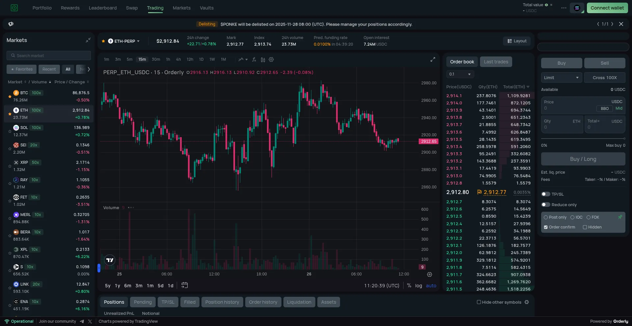Expand chart to fullscreen
The image size is (632, 326).
point(433,59)
